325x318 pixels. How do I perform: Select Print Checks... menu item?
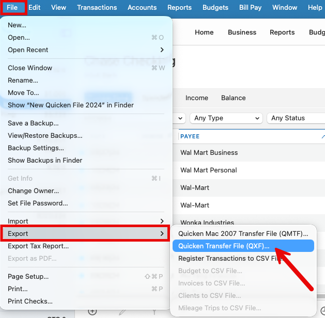pos(86,301)
